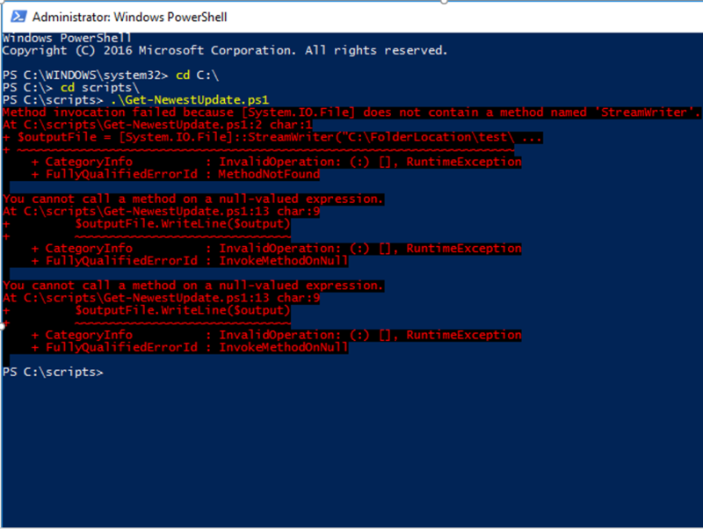Click the MethodNotFound error ID text
The height and width of the screenshot is (529, 703).
coord(269,174)
